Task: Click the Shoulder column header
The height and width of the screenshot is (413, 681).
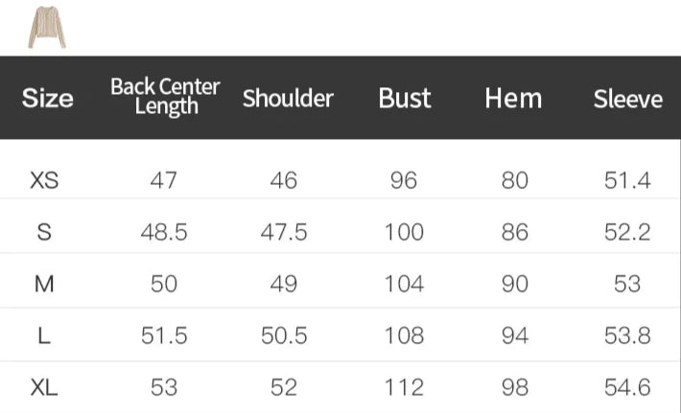Action: pos(288,99)
